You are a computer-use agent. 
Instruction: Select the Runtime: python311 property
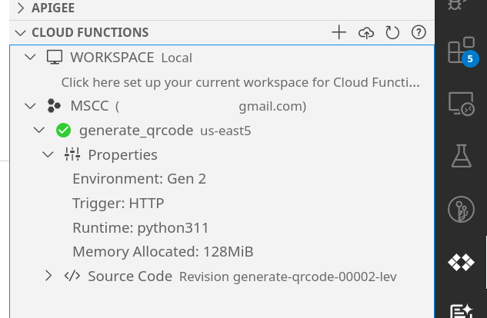tap(140, 227)
